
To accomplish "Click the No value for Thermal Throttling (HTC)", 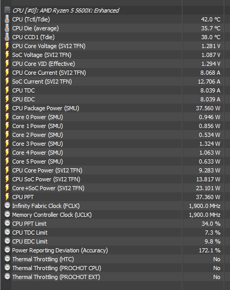I will 217,259.
